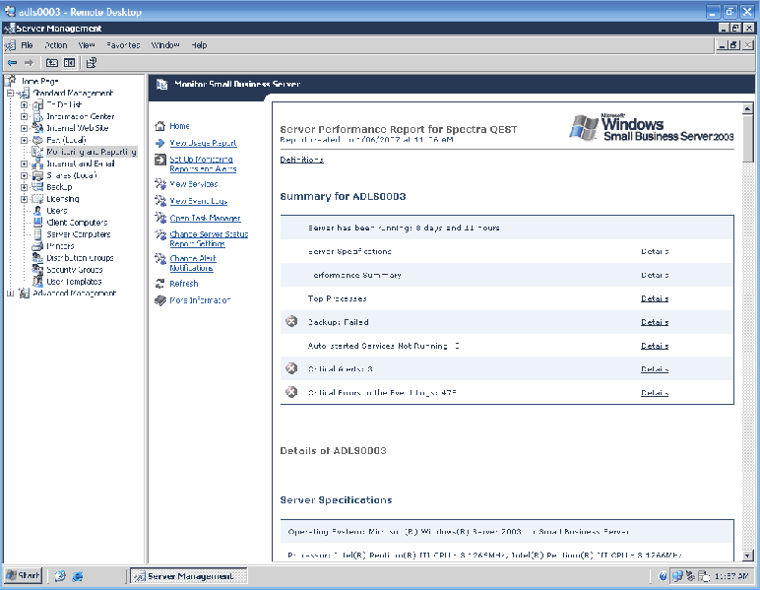Click the View Usage Report arrow icon

(159, 143)
